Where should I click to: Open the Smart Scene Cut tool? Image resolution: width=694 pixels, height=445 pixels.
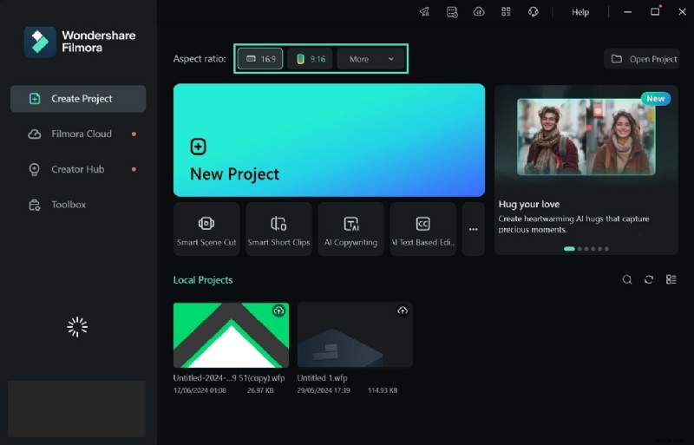click(x=206, y=229)
